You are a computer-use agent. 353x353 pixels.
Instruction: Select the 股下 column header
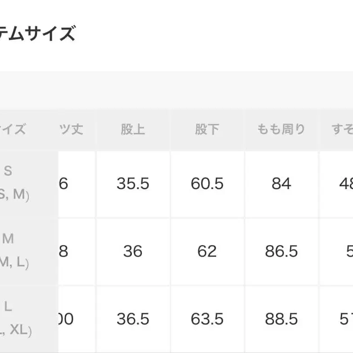[207, 130]
